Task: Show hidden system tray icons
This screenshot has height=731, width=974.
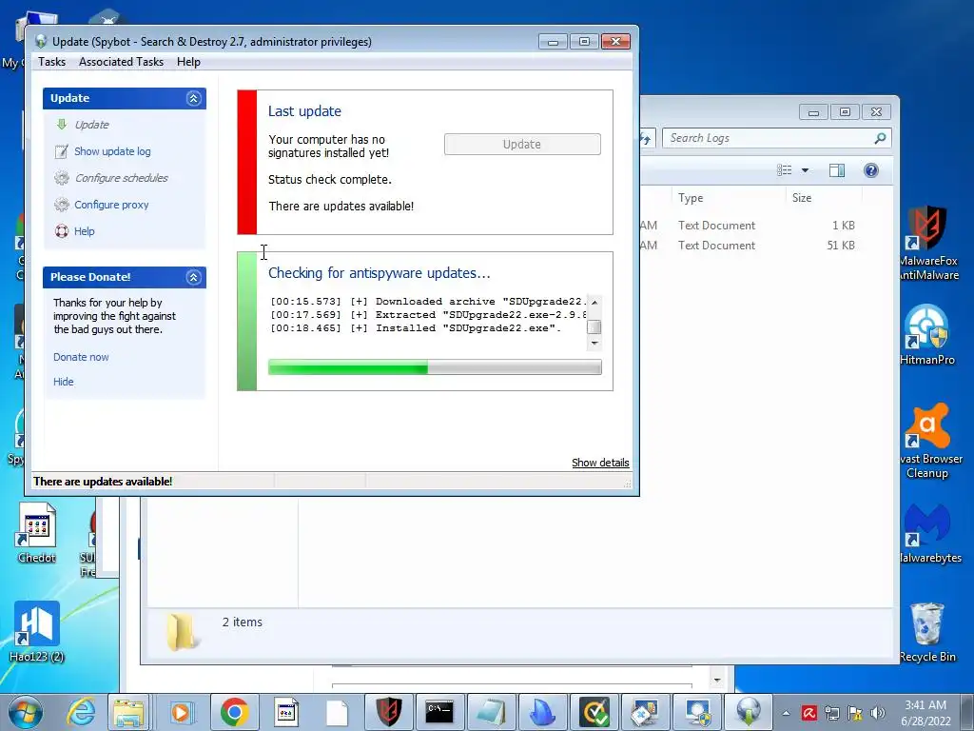Action: (786, 713)
